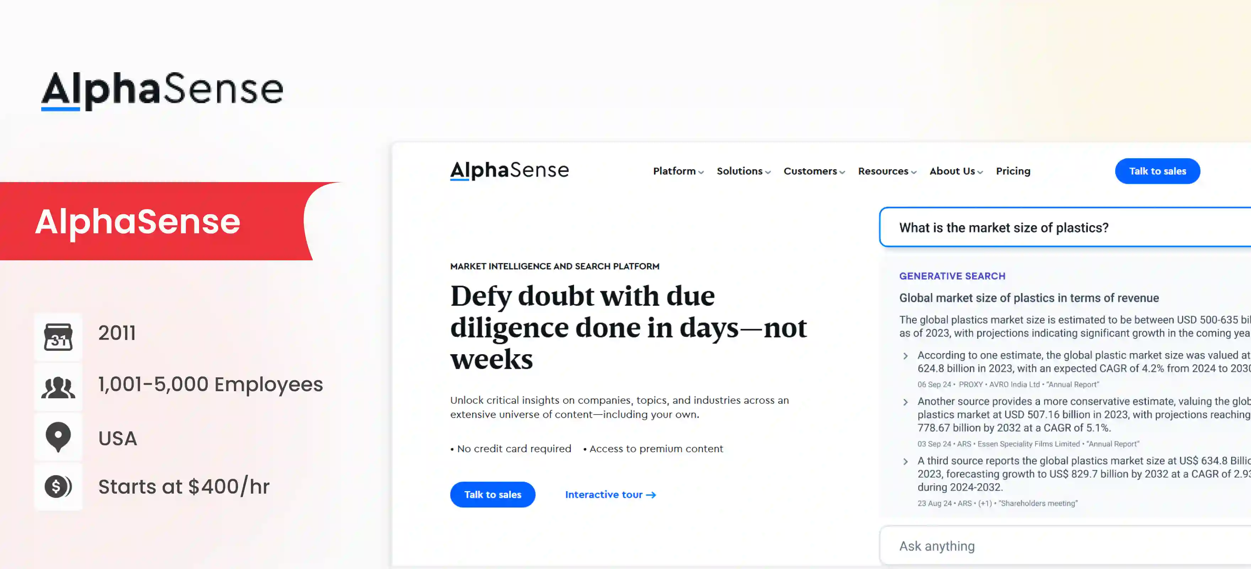
Task: Expand the first source about USD 624.8 billion estimate
Action: point(905,355)
